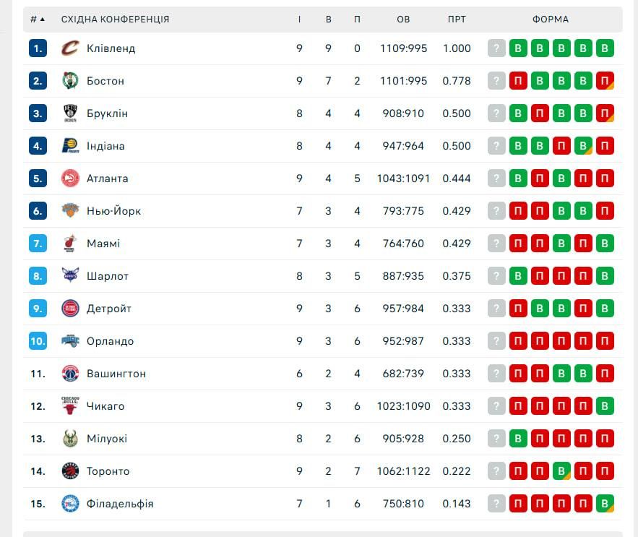
Task: Open the Орландо team link
Action: coord(110,341)
